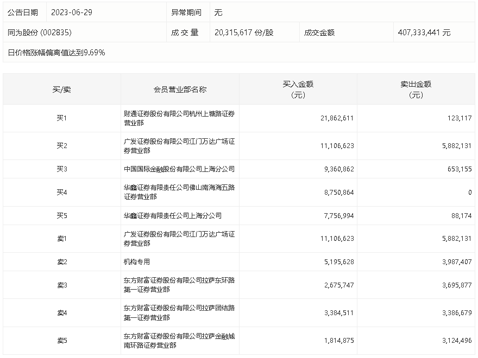This screenshot has width=478, height=358.
Task: Select buy amount 3,384,511
Action: (339, 313)
